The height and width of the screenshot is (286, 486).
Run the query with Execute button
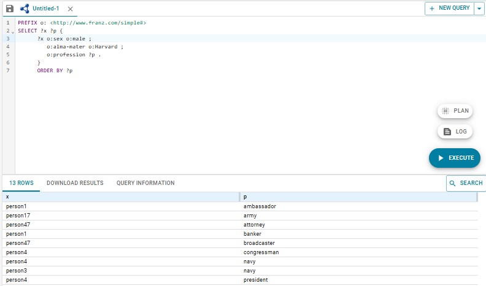click(x=455, y=158)
